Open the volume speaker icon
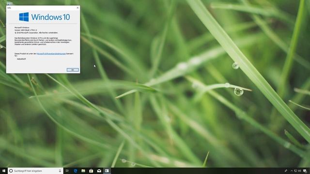Viewport: 310px width, 174px height. click(299, 171)
